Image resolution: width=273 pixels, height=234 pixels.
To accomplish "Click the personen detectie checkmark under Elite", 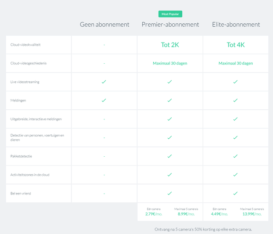I will (236, 137).
